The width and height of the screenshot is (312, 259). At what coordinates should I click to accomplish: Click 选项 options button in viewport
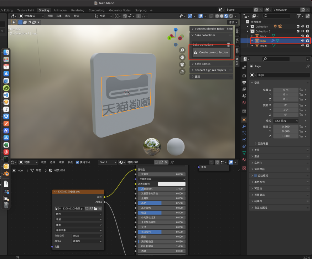(233, 22)
